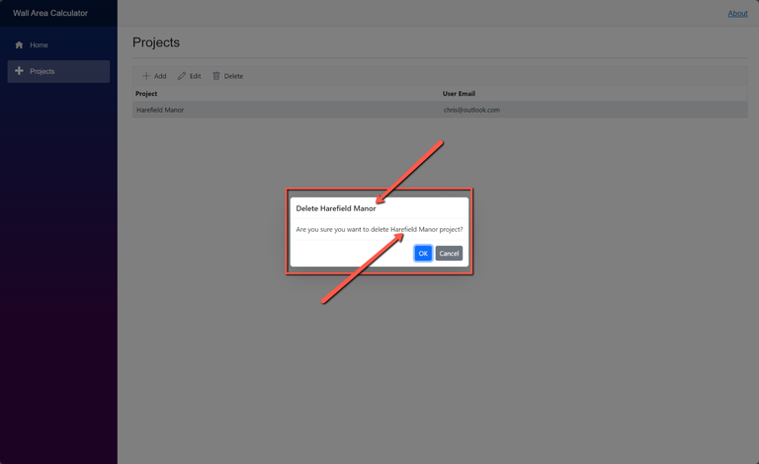Click the Edit pencil icon
The height and width of the screenshot is (464, 759).
[182, 76]
